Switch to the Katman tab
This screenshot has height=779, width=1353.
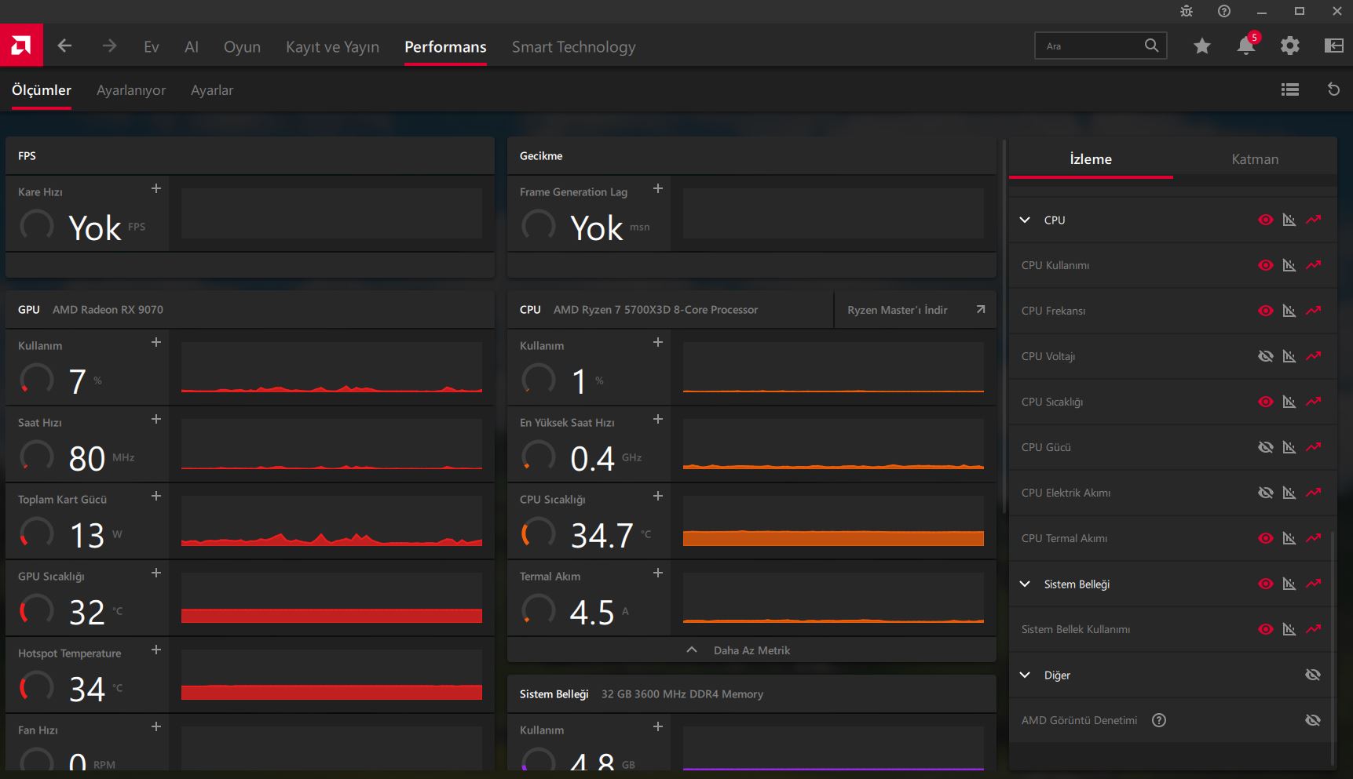(x=1255, y=159)
